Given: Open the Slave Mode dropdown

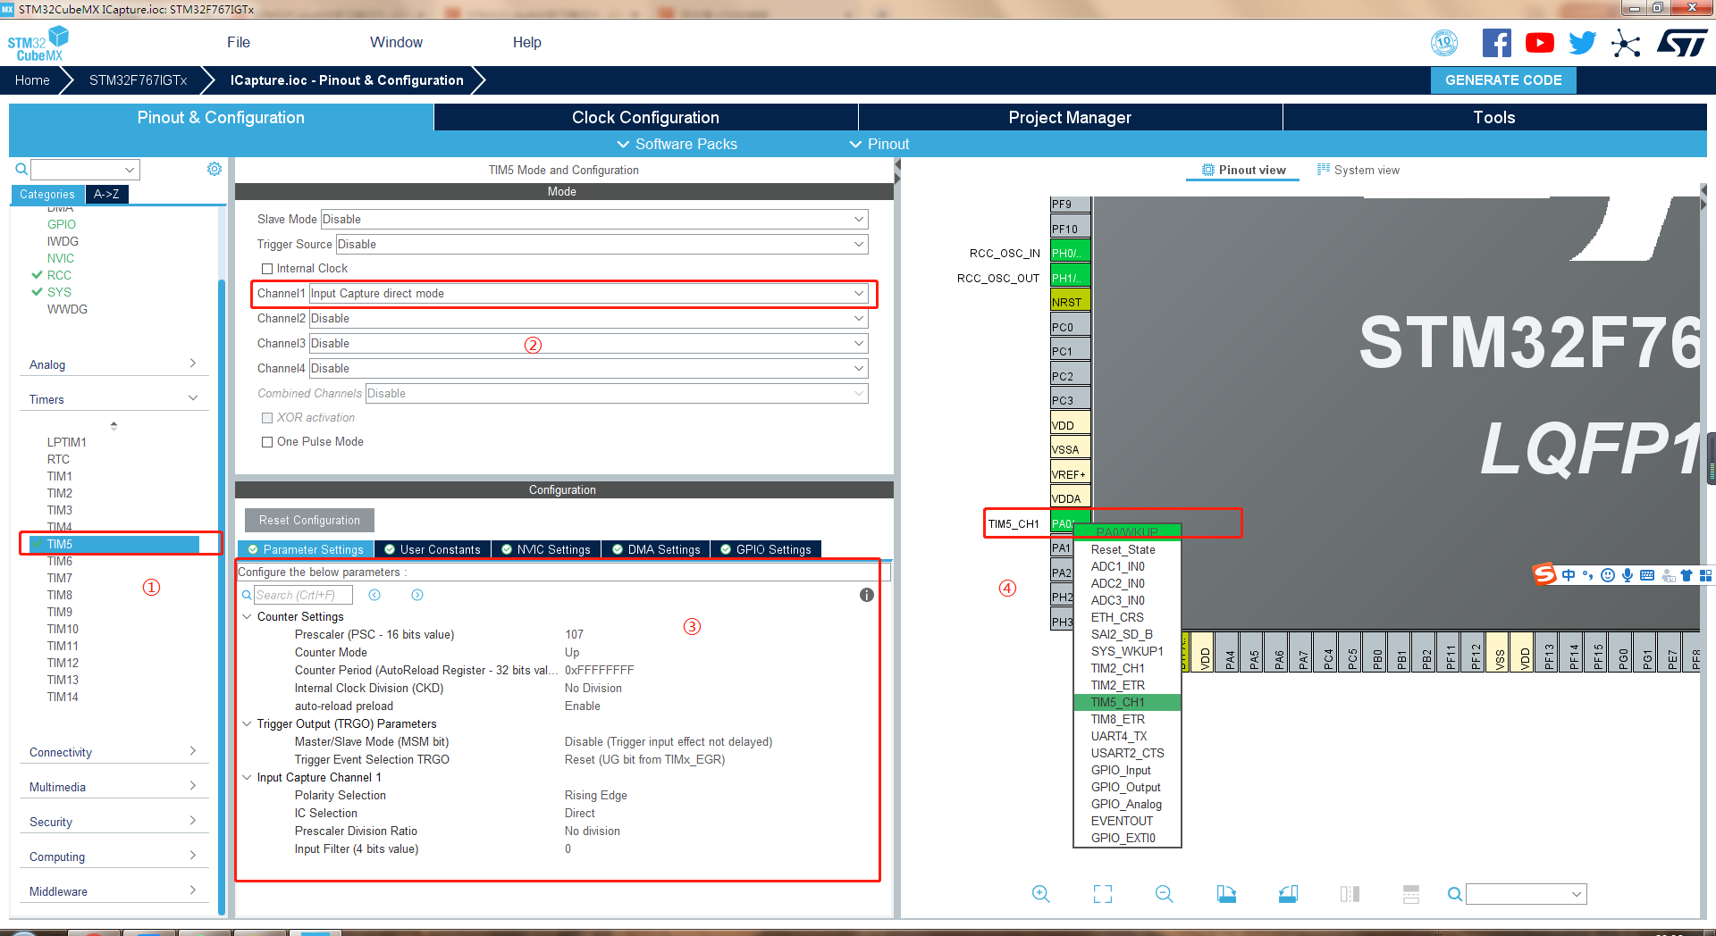Looking at the screenshot, I should click(594, 219).
